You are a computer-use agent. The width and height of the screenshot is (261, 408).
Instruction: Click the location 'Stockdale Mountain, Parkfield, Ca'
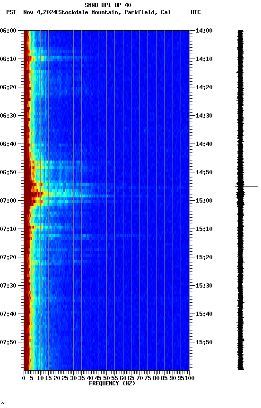coord(113,12)
